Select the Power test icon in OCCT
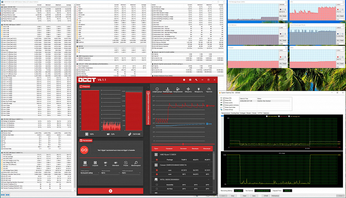Screen dimensions: 346x198 tap(126, 162)
